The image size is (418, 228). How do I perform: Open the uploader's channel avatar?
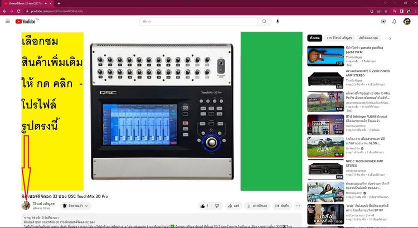pos(26,206)
